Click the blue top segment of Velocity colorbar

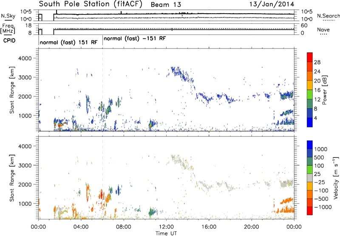coord(310,144)
